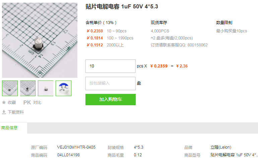The image size is (258, 158).
Task: Click the 下载资料 download link
Action: [16, 112]
